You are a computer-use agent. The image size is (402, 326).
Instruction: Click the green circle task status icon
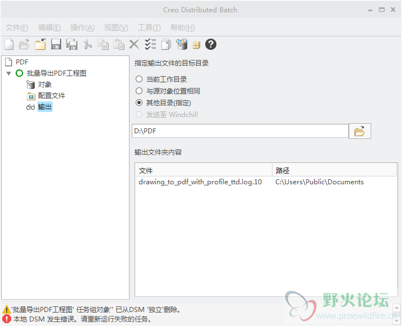(x=19, y=73)
